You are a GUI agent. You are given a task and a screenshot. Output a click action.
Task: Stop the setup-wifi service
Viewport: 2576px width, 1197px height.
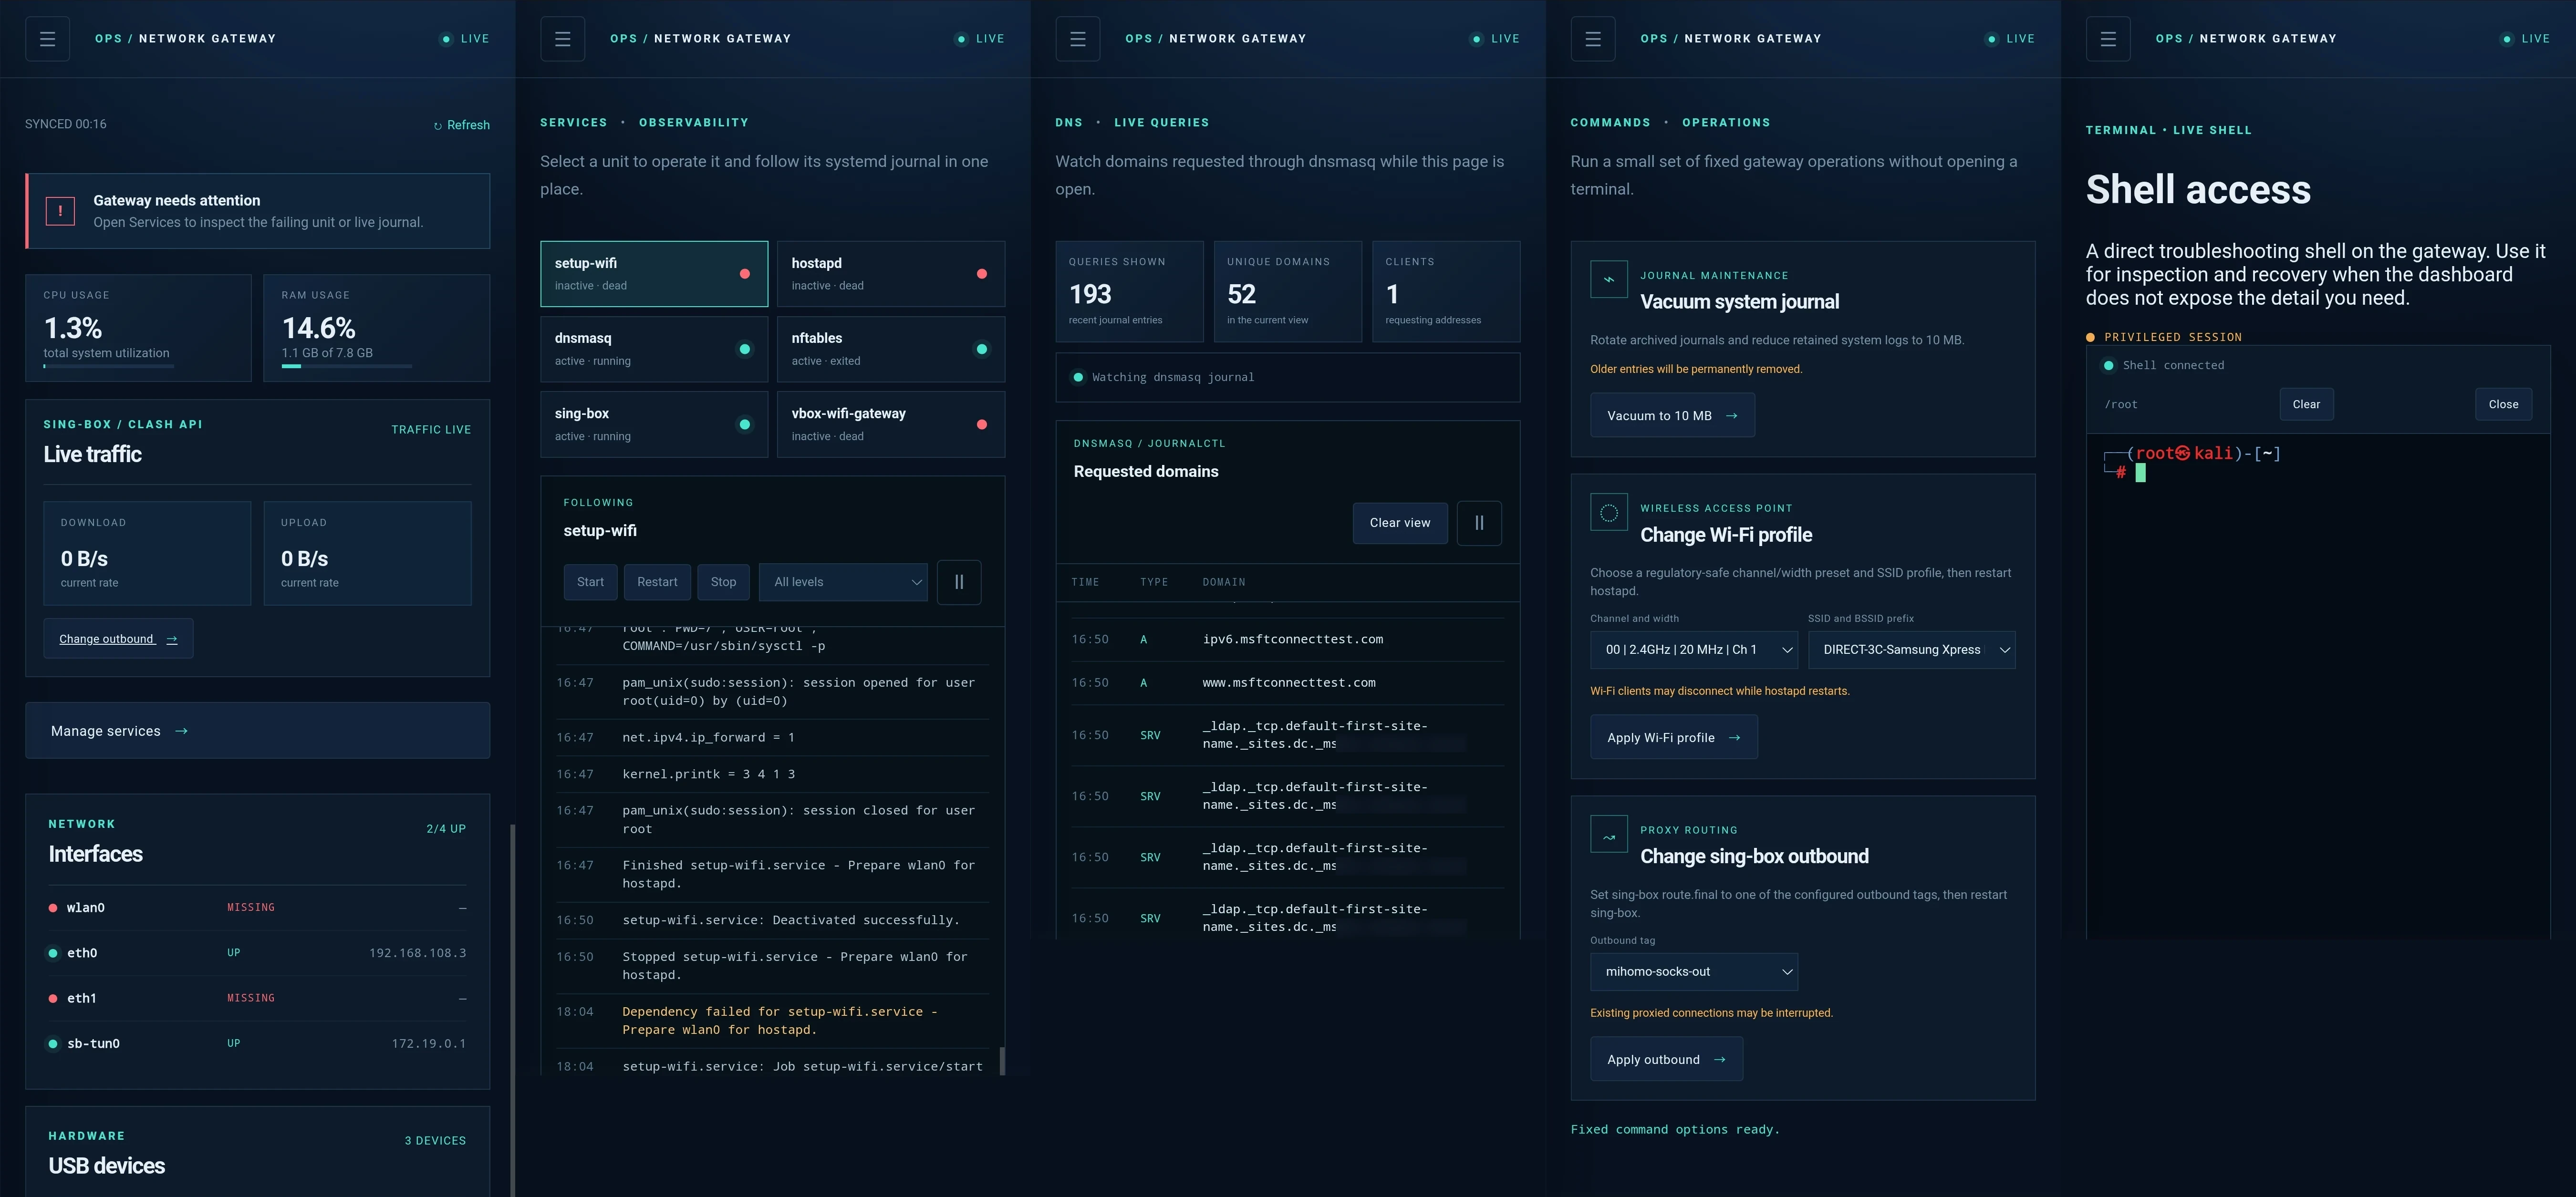(x=723, y=582)
